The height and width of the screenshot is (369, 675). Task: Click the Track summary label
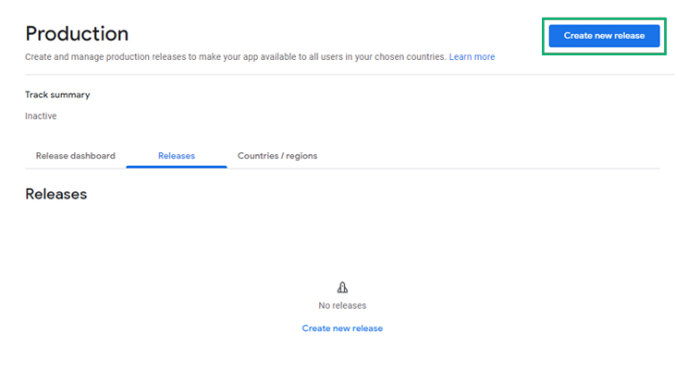[57, 95]
